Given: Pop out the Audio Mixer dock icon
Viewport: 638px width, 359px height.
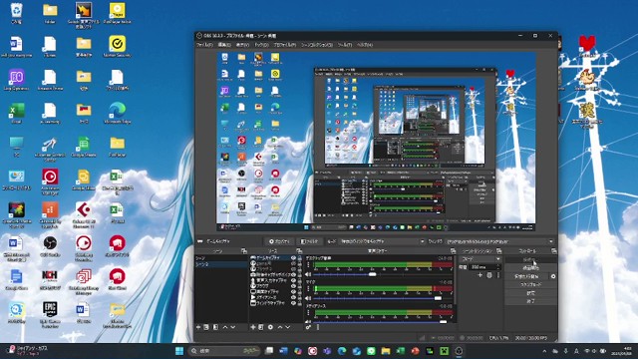Looking at the screenshot, I should coord(453,251).
